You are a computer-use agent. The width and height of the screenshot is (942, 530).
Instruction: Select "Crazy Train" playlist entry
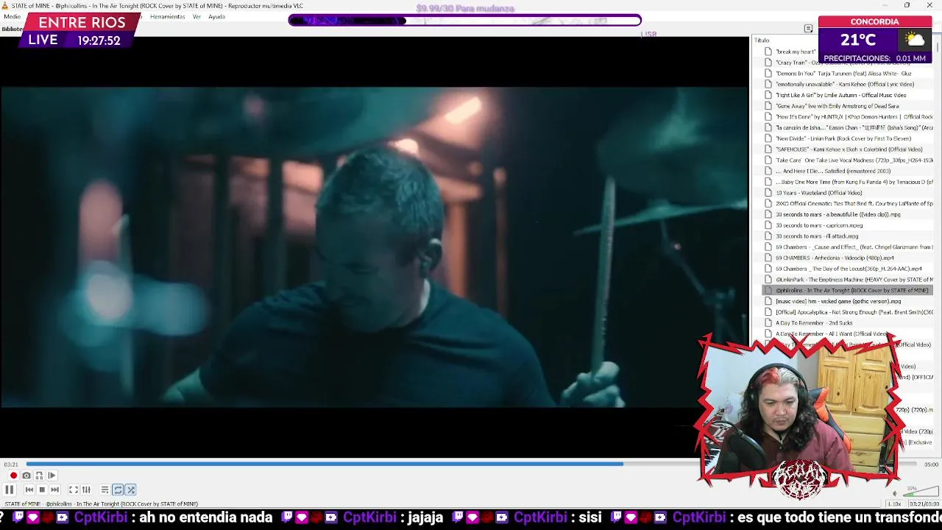tap(848, 63)
